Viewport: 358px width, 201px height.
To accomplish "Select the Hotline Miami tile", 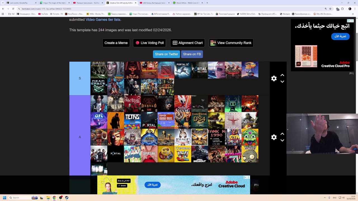I will point(233,154).
